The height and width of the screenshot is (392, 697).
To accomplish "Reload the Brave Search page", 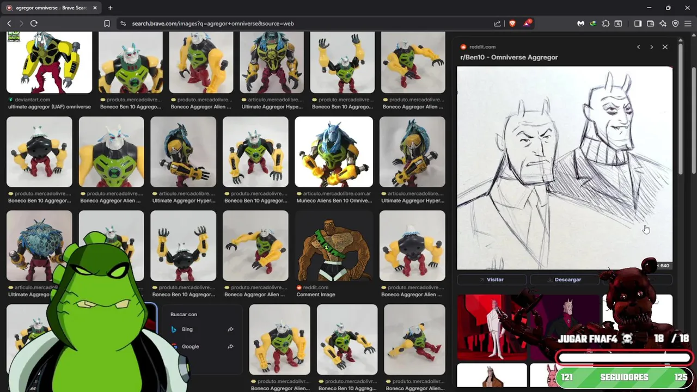I will (34, 23).
